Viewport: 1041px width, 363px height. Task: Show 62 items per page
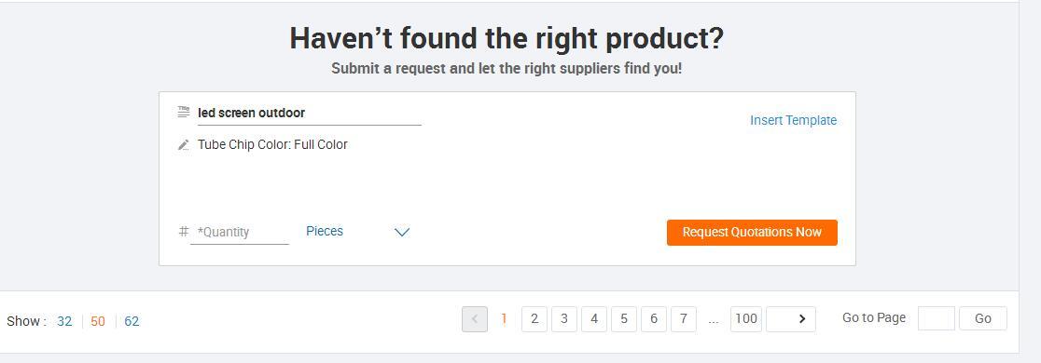point(132,321)
